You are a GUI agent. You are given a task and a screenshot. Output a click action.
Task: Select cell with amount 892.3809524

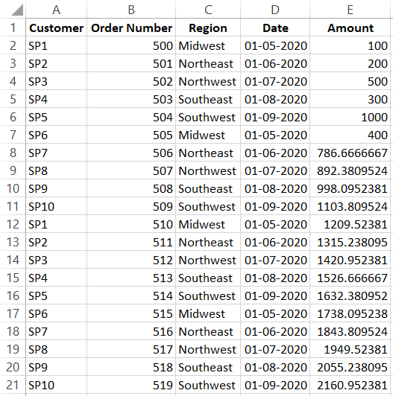pyautogui.click(x=350, y=170)
